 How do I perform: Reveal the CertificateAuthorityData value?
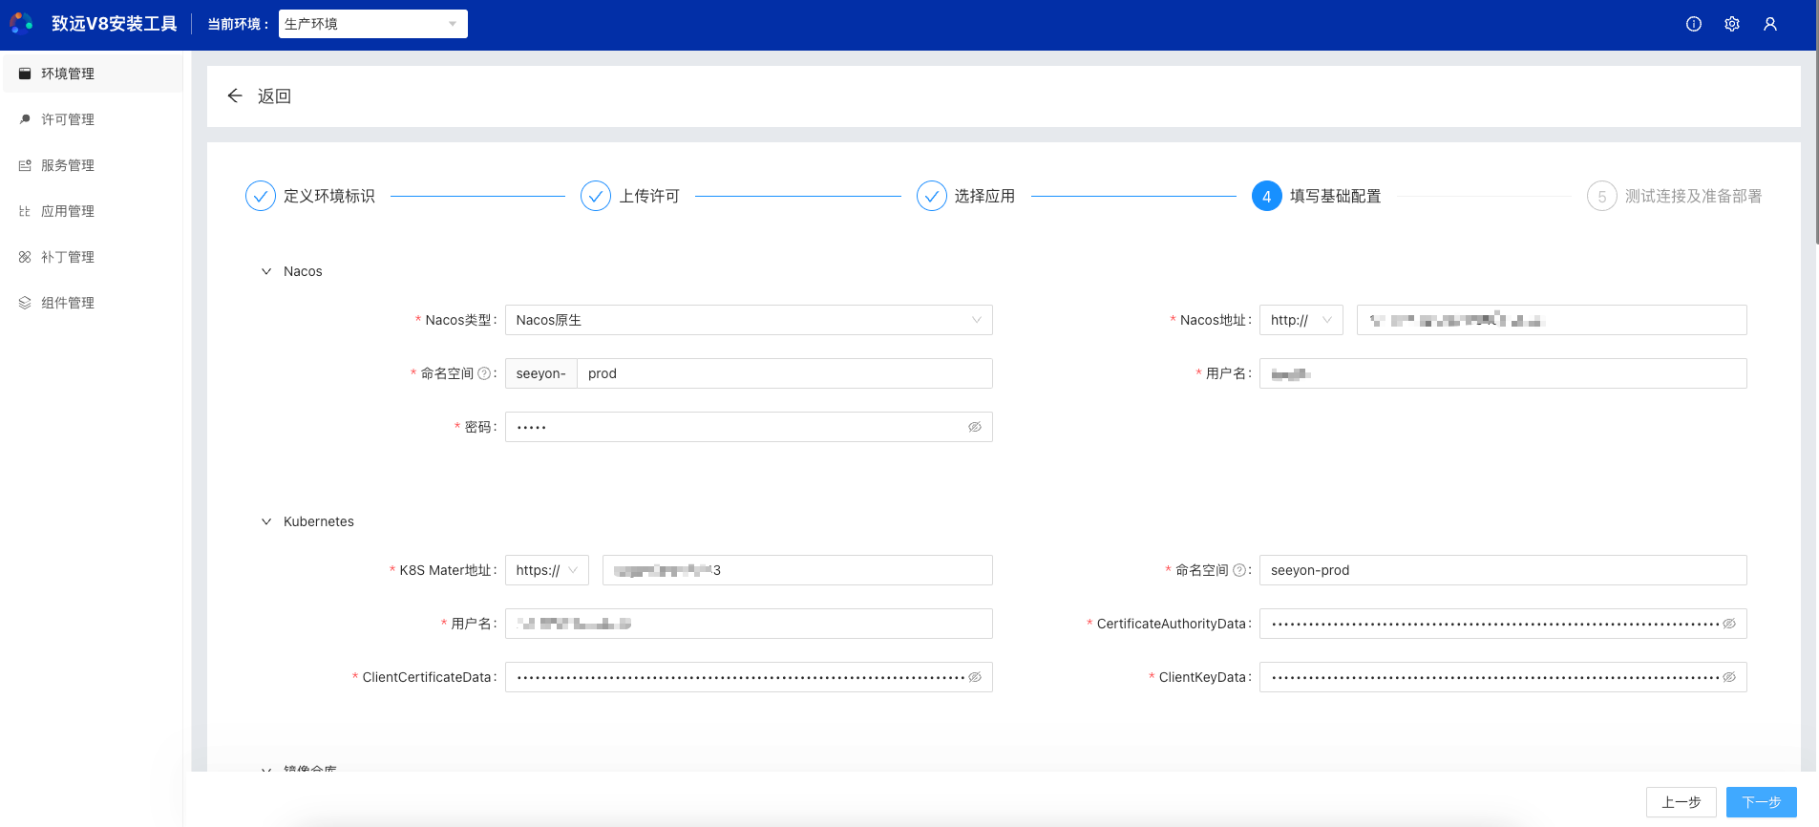(x=1728, y=624)
